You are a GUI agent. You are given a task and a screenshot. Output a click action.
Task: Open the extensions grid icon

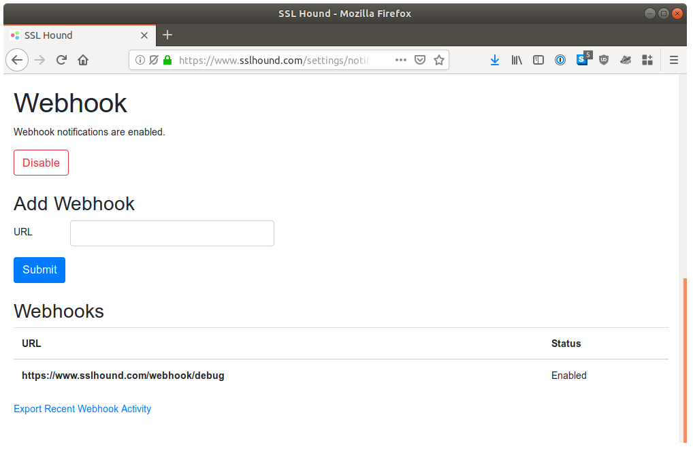[x=647, y=60]
